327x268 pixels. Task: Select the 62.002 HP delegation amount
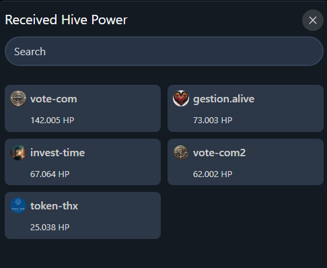[x=213, y=174]
